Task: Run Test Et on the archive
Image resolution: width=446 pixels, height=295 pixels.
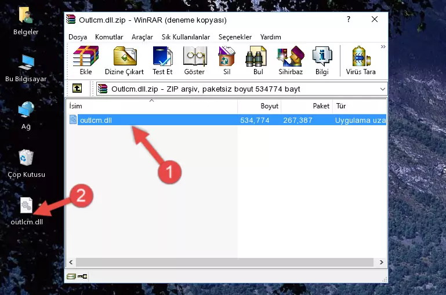Action: pos(162,60)
